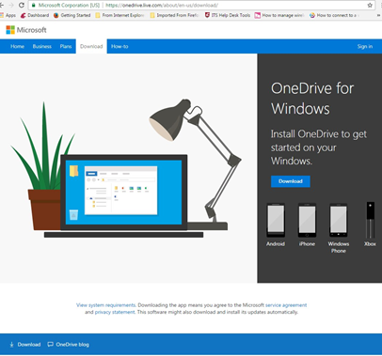This screenshot has width=382, height=356.
Task: Reload the page with the refresh icon
Action: (22, 5)
